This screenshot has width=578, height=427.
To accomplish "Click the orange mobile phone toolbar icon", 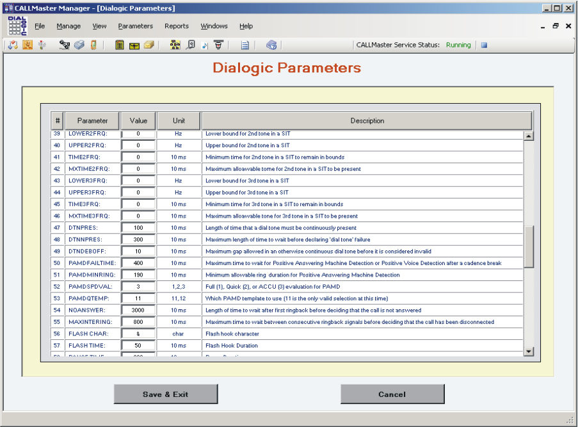I will click(93, 45).
